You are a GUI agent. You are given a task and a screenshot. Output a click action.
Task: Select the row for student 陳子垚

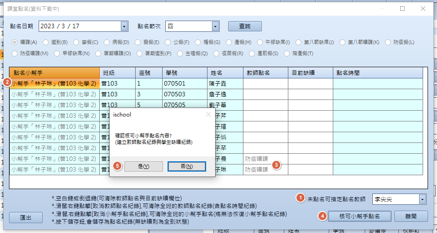(225, 83)
